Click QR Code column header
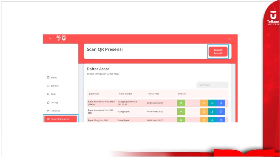280x157 pixels. point(182,94)
